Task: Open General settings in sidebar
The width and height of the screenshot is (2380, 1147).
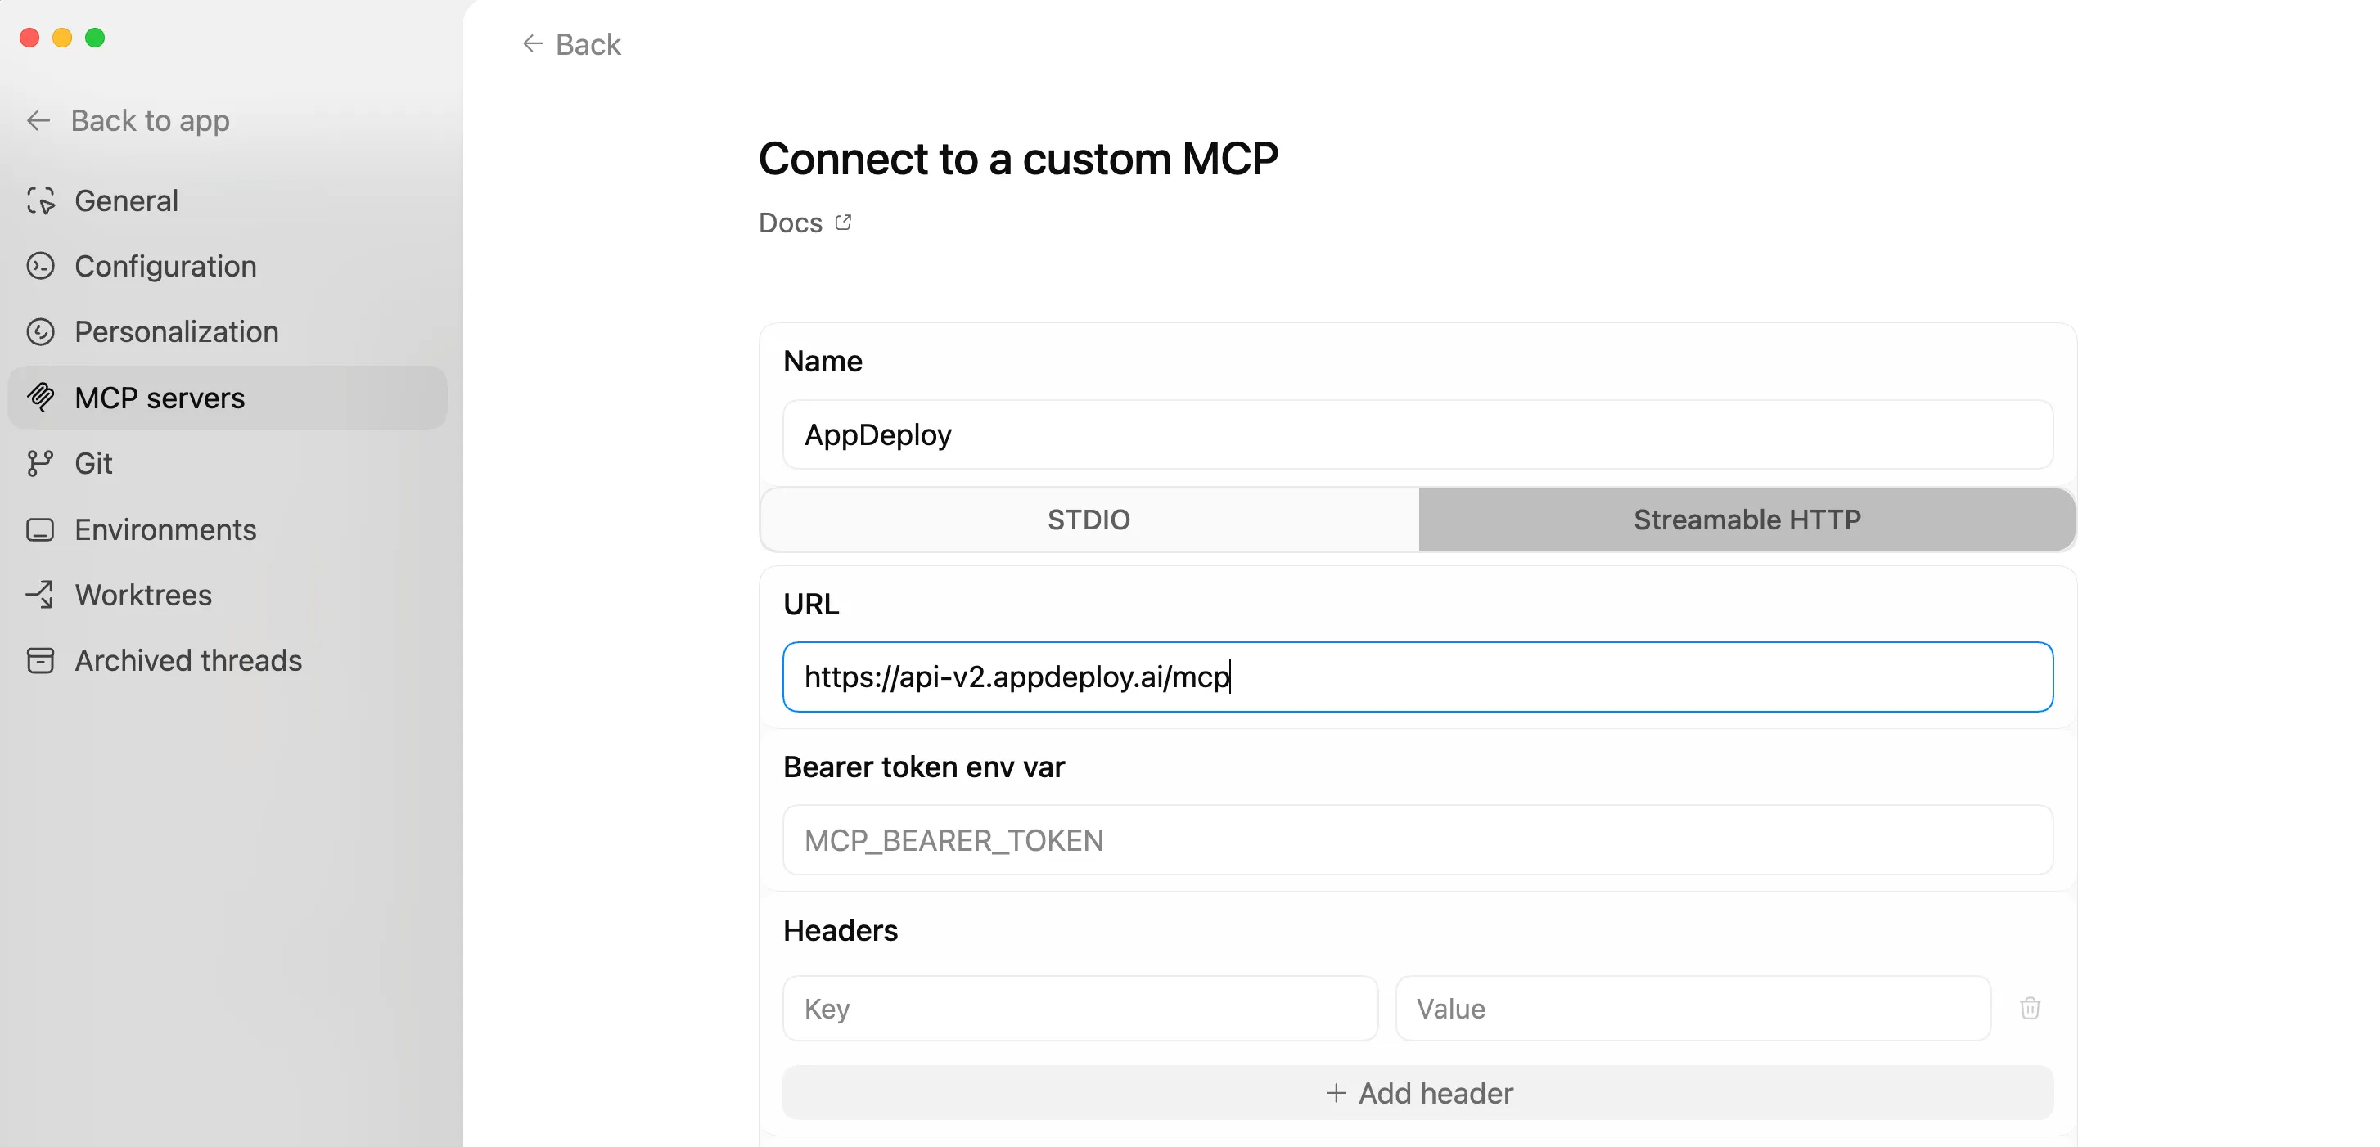Action: point(126,200)
